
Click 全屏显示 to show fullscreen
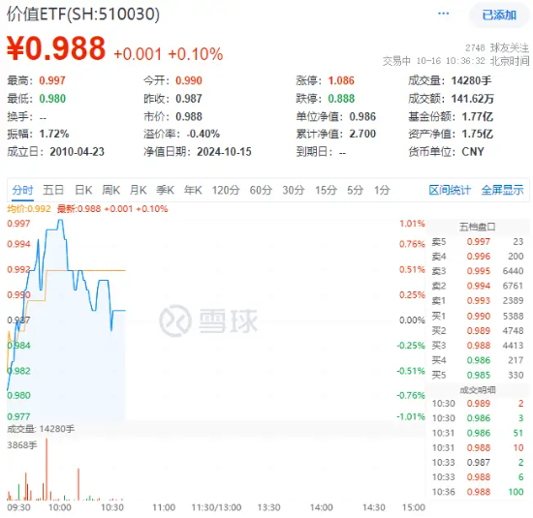[x=502, y=190]
